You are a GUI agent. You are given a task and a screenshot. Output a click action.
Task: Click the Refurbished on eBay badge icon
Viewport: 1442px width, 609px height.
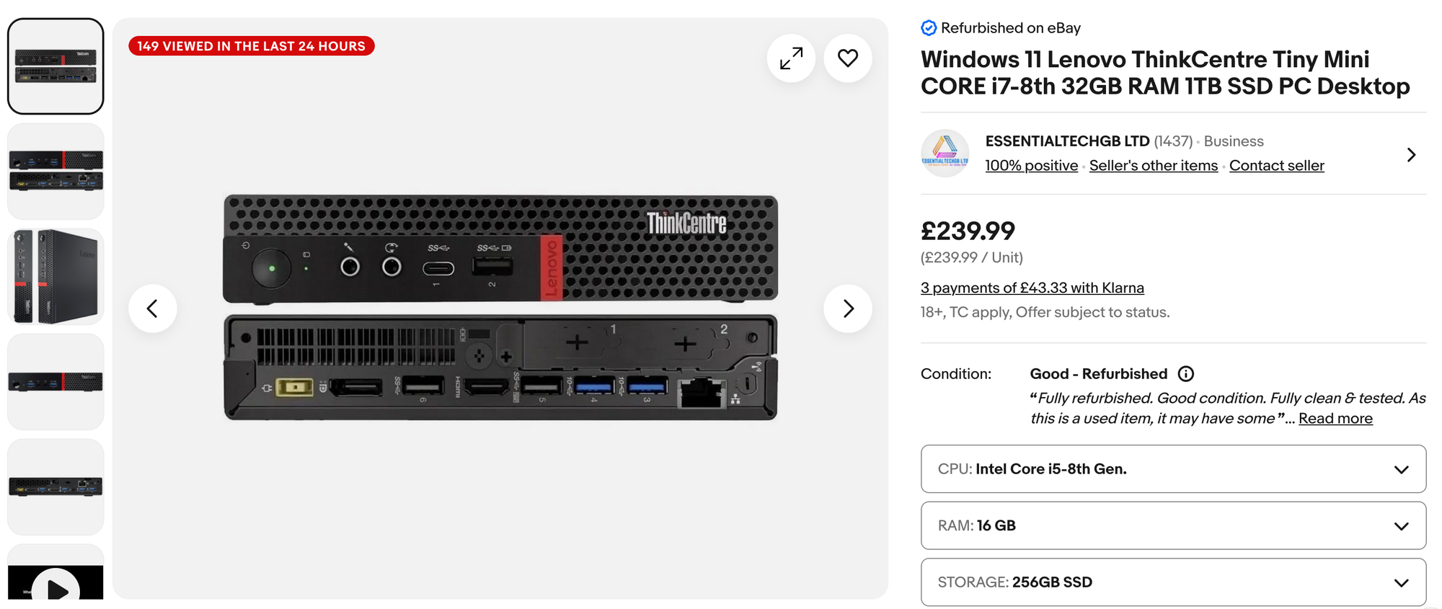tap(929, 28)
